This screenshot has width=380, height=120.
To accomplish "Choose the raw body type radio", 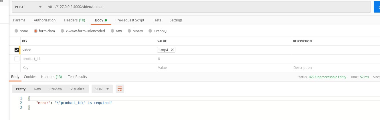I will point(112,31).
